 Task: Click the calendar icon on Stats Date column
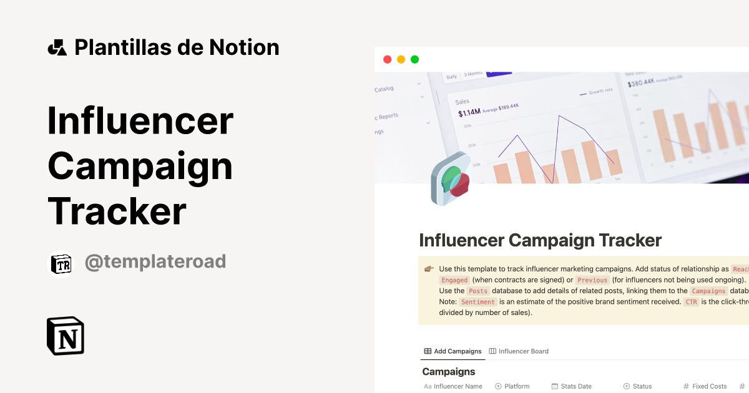pos(554,386)
